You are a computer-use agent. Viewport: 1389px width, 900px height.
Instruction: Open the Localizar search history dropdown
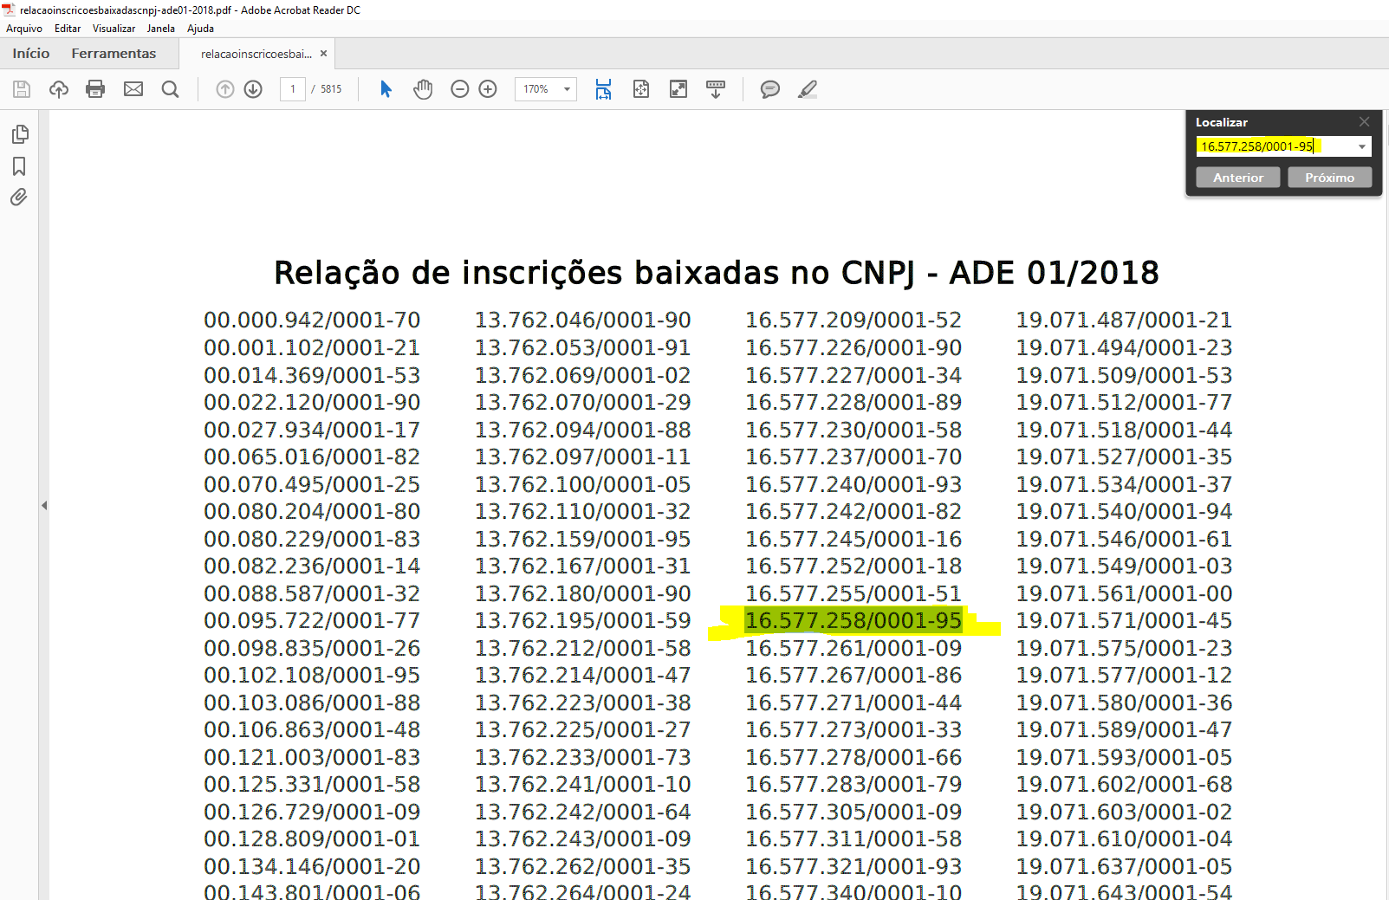click(x=1360, y=146)
